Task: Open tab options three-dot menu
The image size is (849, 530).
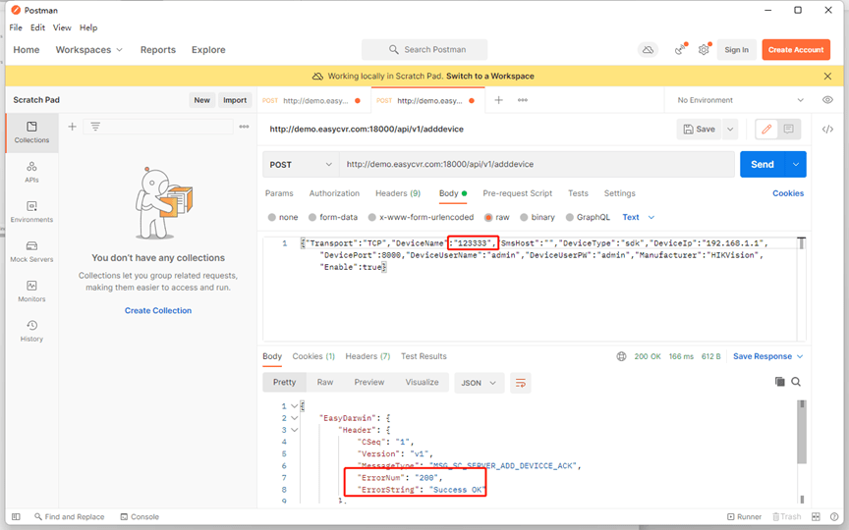Action: click(x=523, y=100)
